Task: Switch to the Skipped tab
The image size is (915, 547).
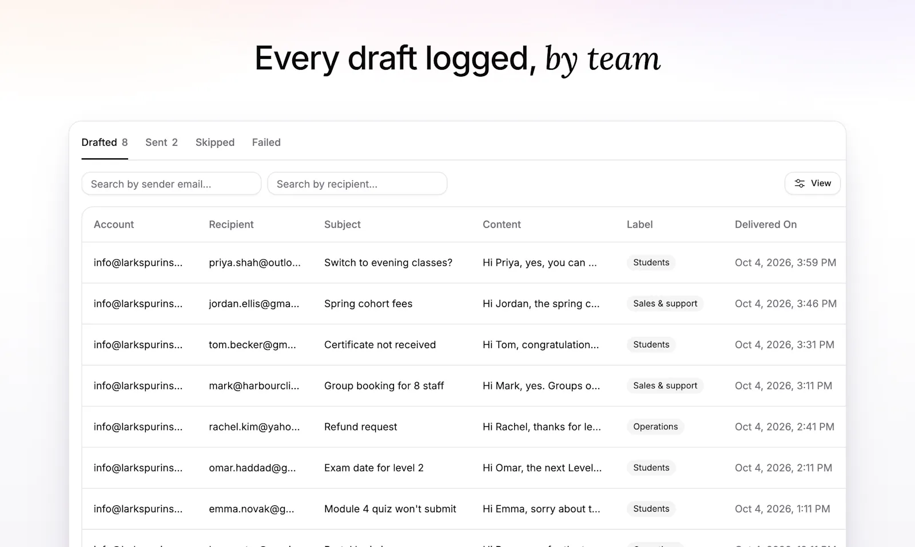Action: pos(215,142)
